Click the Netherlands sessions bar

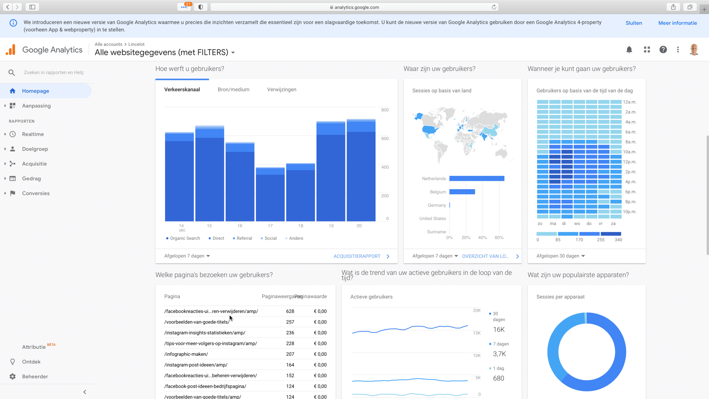click(x=477, y=178)
